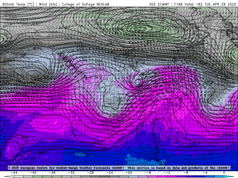
Task: Click the '5250' contour label
Action: [x=210, y=16]
